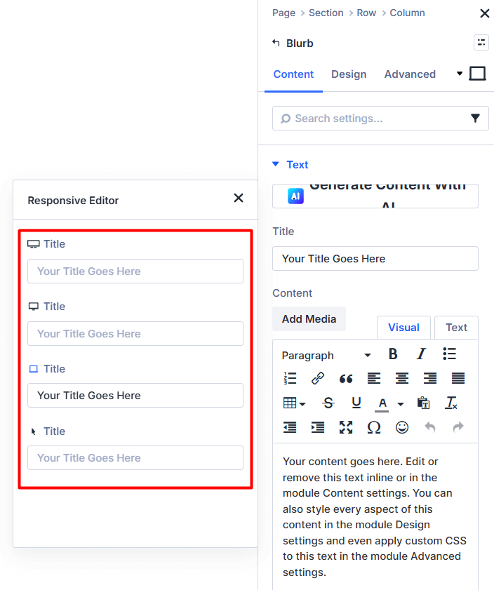The image size is (494, 590).
Task: Collapse the Text settings group
Action: pyautogui.click(x=275, y=164)
